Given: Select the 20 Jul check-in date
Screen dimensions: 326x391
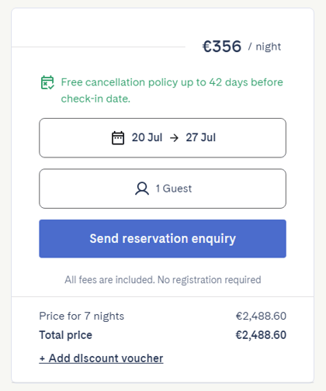Looking at the screenshot, I should [147, 137].
